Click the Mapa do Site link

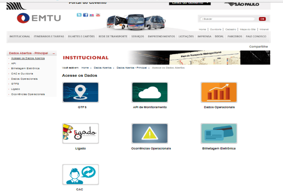tap(248, 29)
